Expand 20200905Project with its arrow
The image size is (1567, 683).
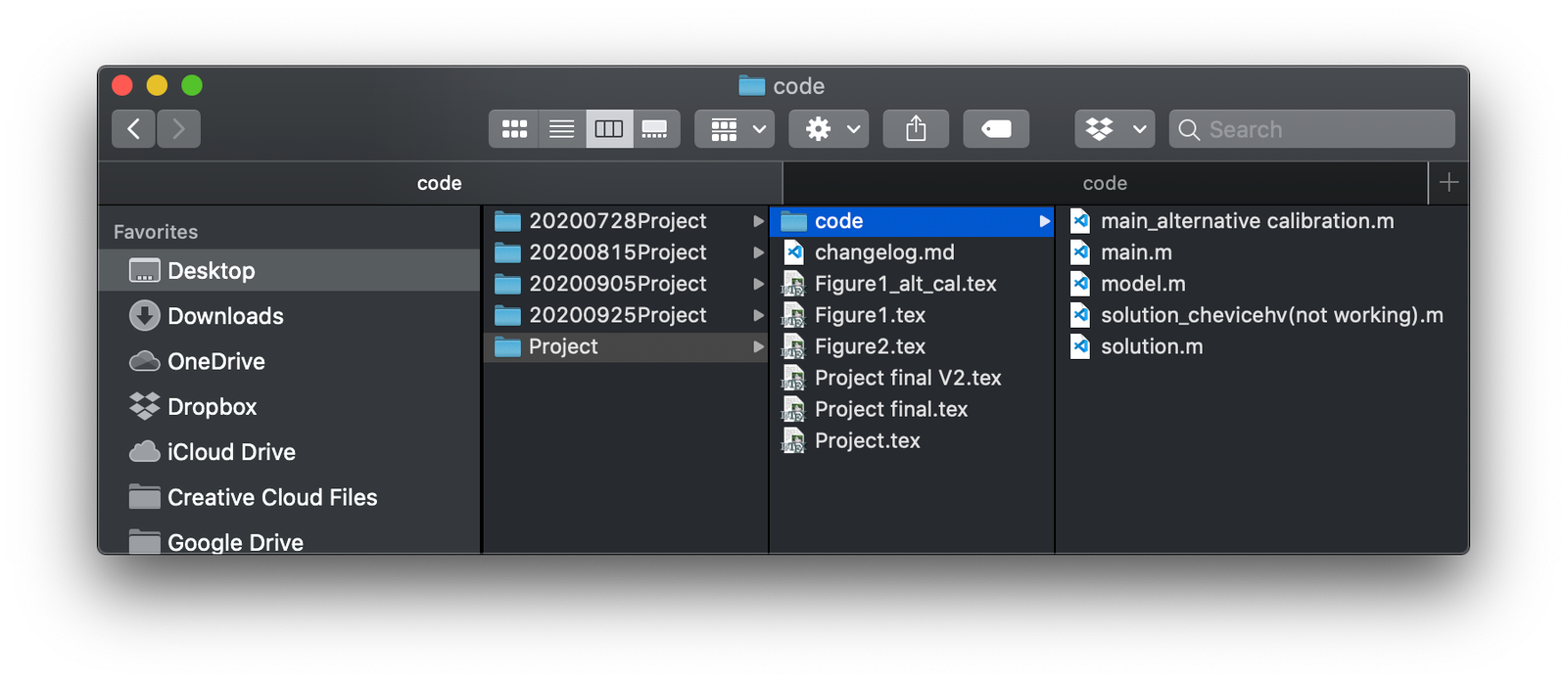[x=757, y=284]
